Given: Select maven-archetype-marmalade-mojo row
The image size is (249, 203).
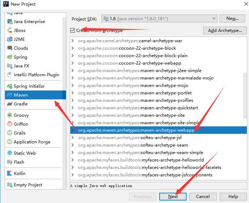Looking at the screenshot, I should pos(158,78).
